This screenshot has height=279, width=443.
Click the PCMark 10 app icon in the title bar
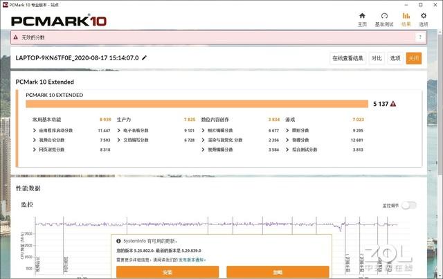(5, 5)
